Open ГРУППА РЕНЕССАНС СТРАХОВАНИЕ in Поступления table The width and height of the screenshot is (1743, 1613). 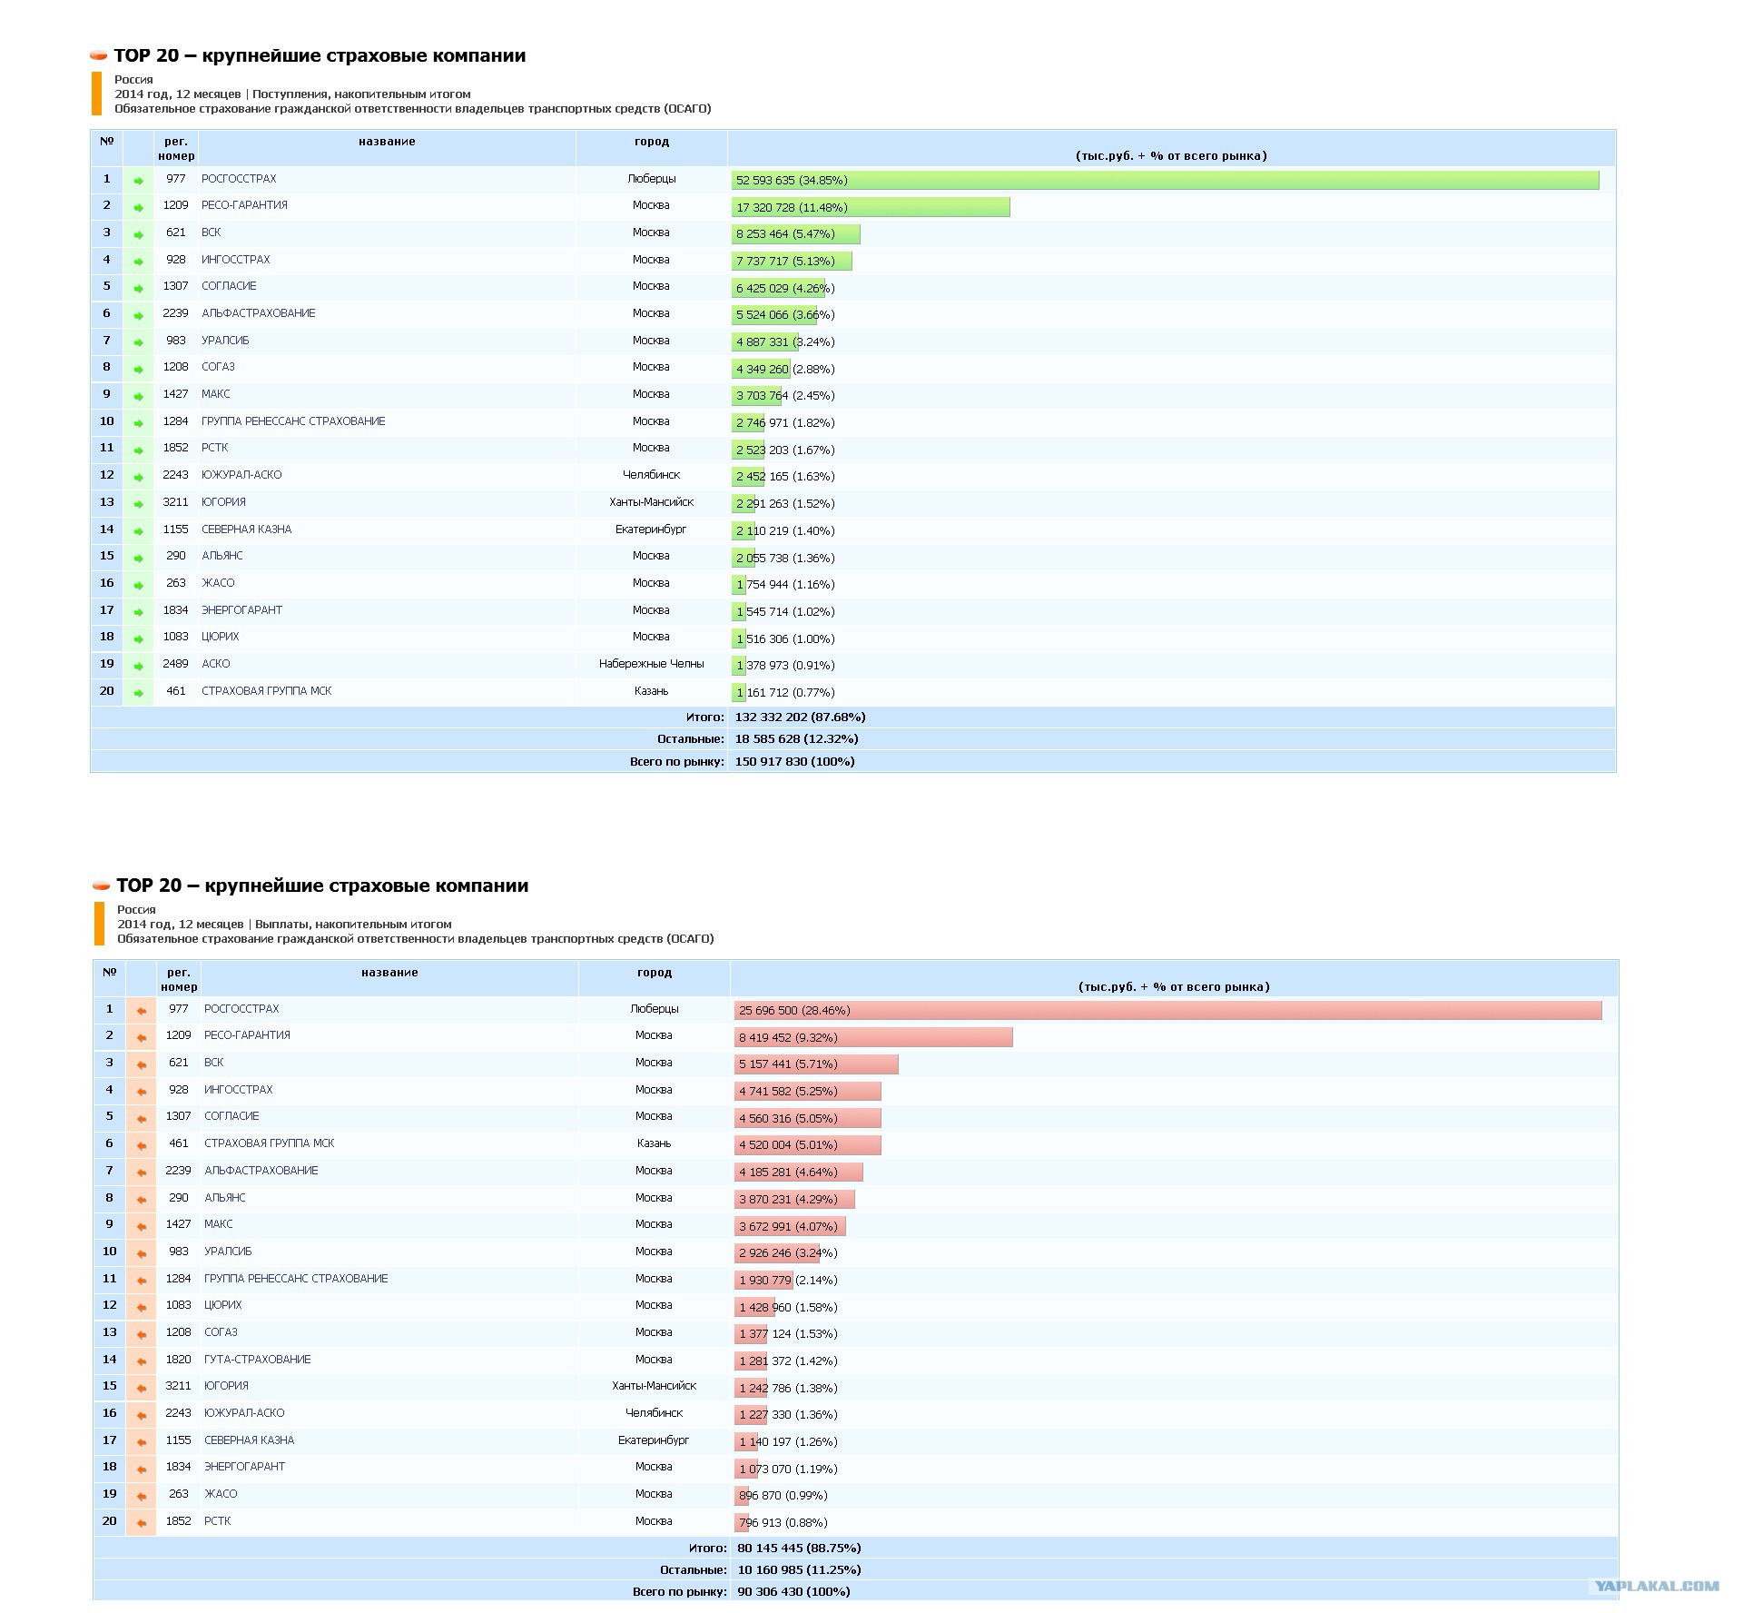click(x=293, y=421)
